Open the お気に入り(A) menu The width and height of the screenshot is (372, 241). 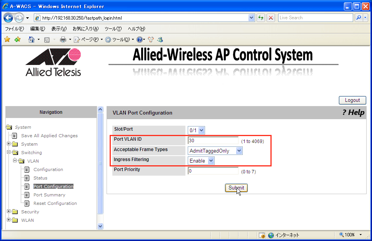[85, 29]
